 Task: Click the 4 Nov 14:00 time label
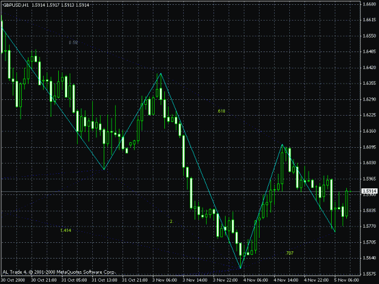pos(286,280)
